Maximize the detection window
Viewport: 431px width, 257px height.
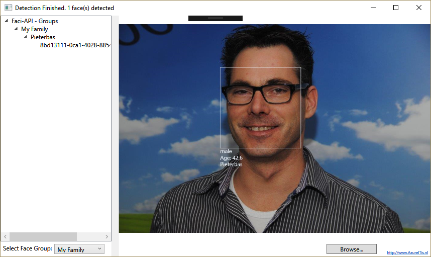[x=396, y=8]
